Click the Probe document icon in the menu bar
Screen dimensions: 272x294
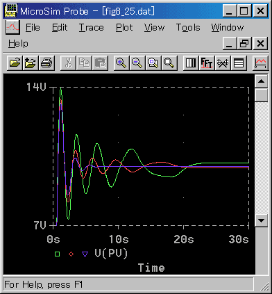(12, 27)
